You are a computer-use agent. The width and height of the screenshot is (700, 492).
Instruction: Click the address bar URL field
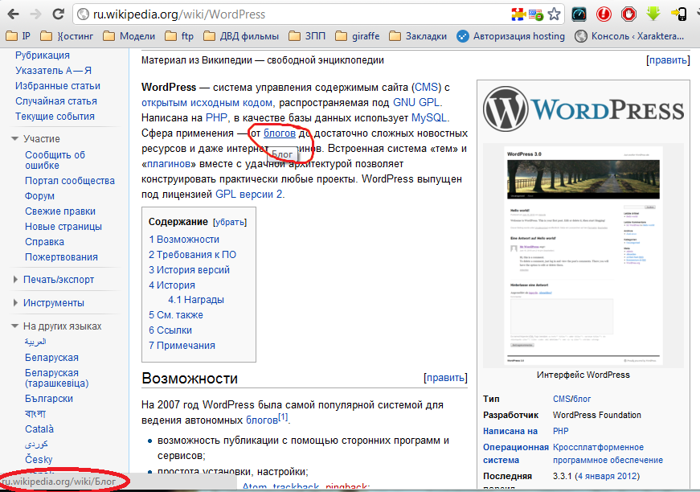coord(290,14)
